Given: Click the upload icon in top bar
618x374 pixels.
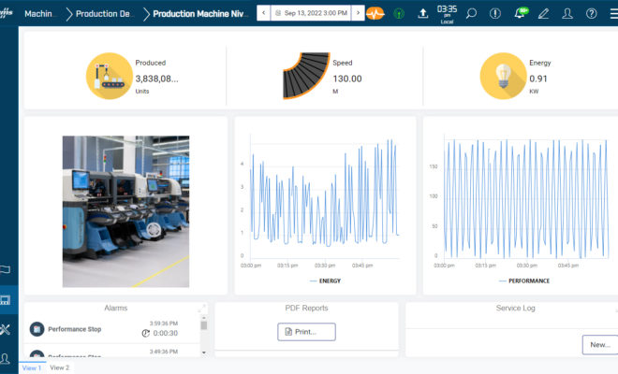Looking at the screenshot, I should 423,14.
